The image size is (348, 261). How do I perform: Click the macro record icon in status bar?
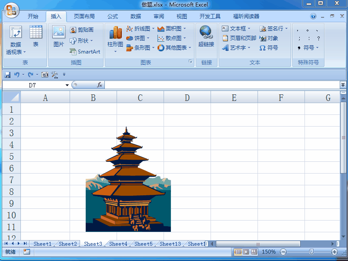(x=27, y=252)
